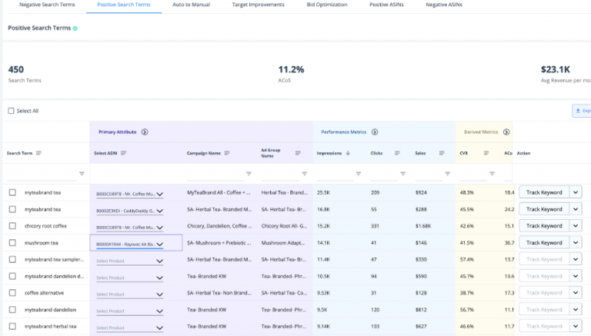The height and width of the screenshot is (336, 591).
Task: Click the Export button
Action: 581,111
